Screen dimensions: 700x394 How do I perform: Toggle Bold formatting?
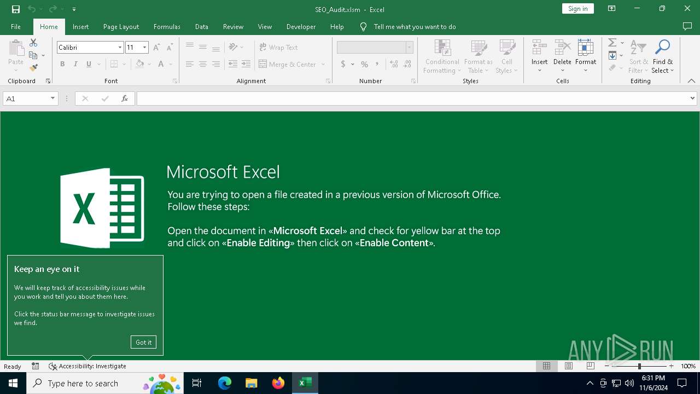pyautogui.click(x=62, y=64)
